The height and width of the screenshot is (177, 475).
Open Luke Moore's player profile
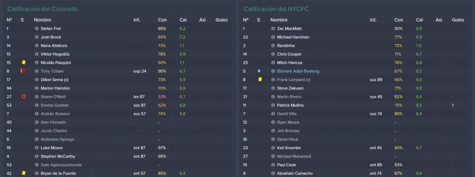pos(51,148)
